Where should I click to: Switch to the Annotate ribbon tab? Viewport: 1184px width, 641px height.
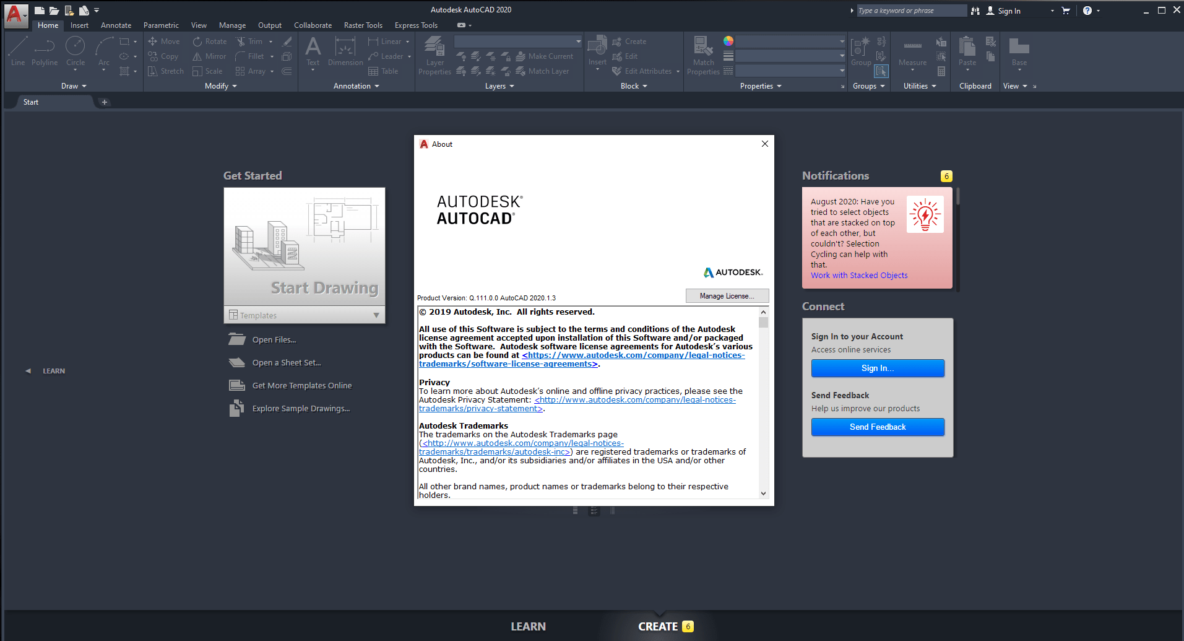coord(116,25)
